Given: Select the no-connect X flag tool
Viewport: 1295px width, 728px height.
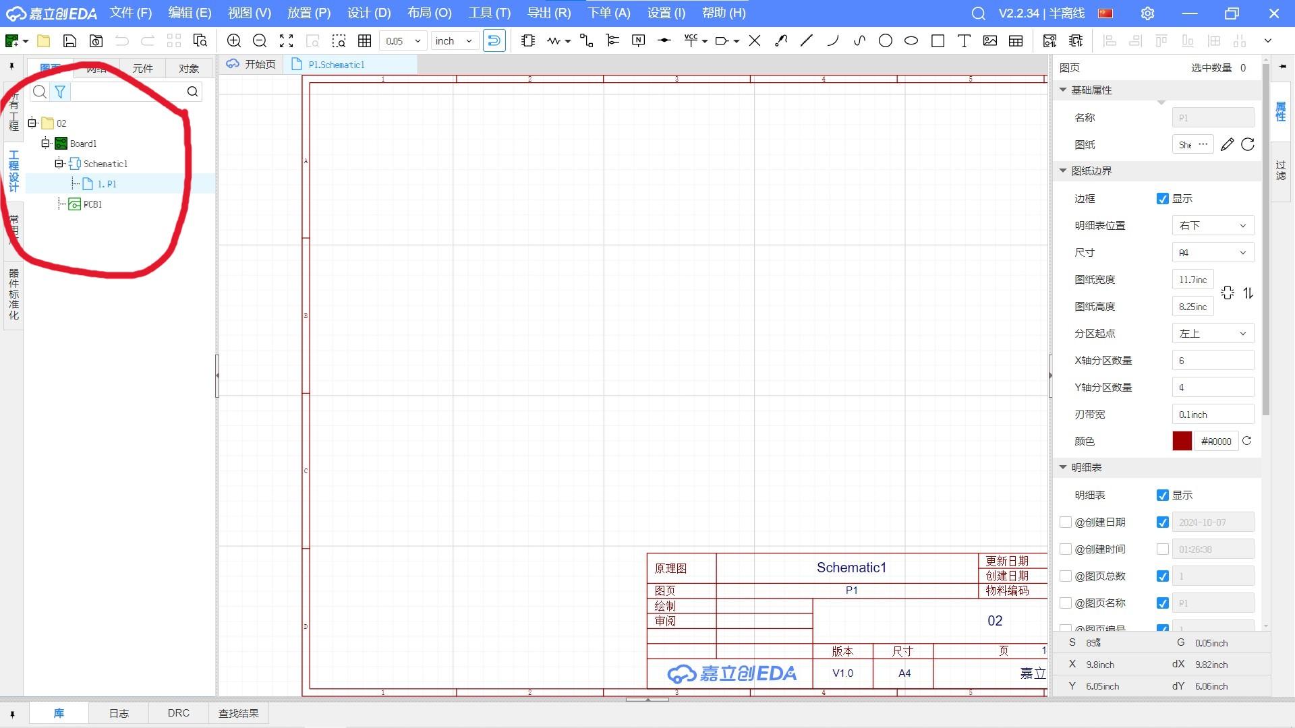Looking at the screenshot, I should tap(755, 41).
